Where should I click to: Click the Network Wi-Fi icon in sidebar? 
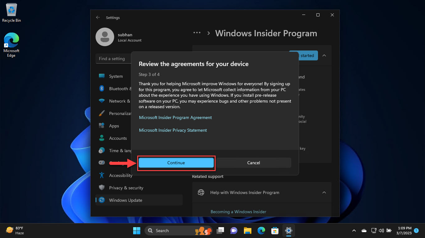point(102,101)
